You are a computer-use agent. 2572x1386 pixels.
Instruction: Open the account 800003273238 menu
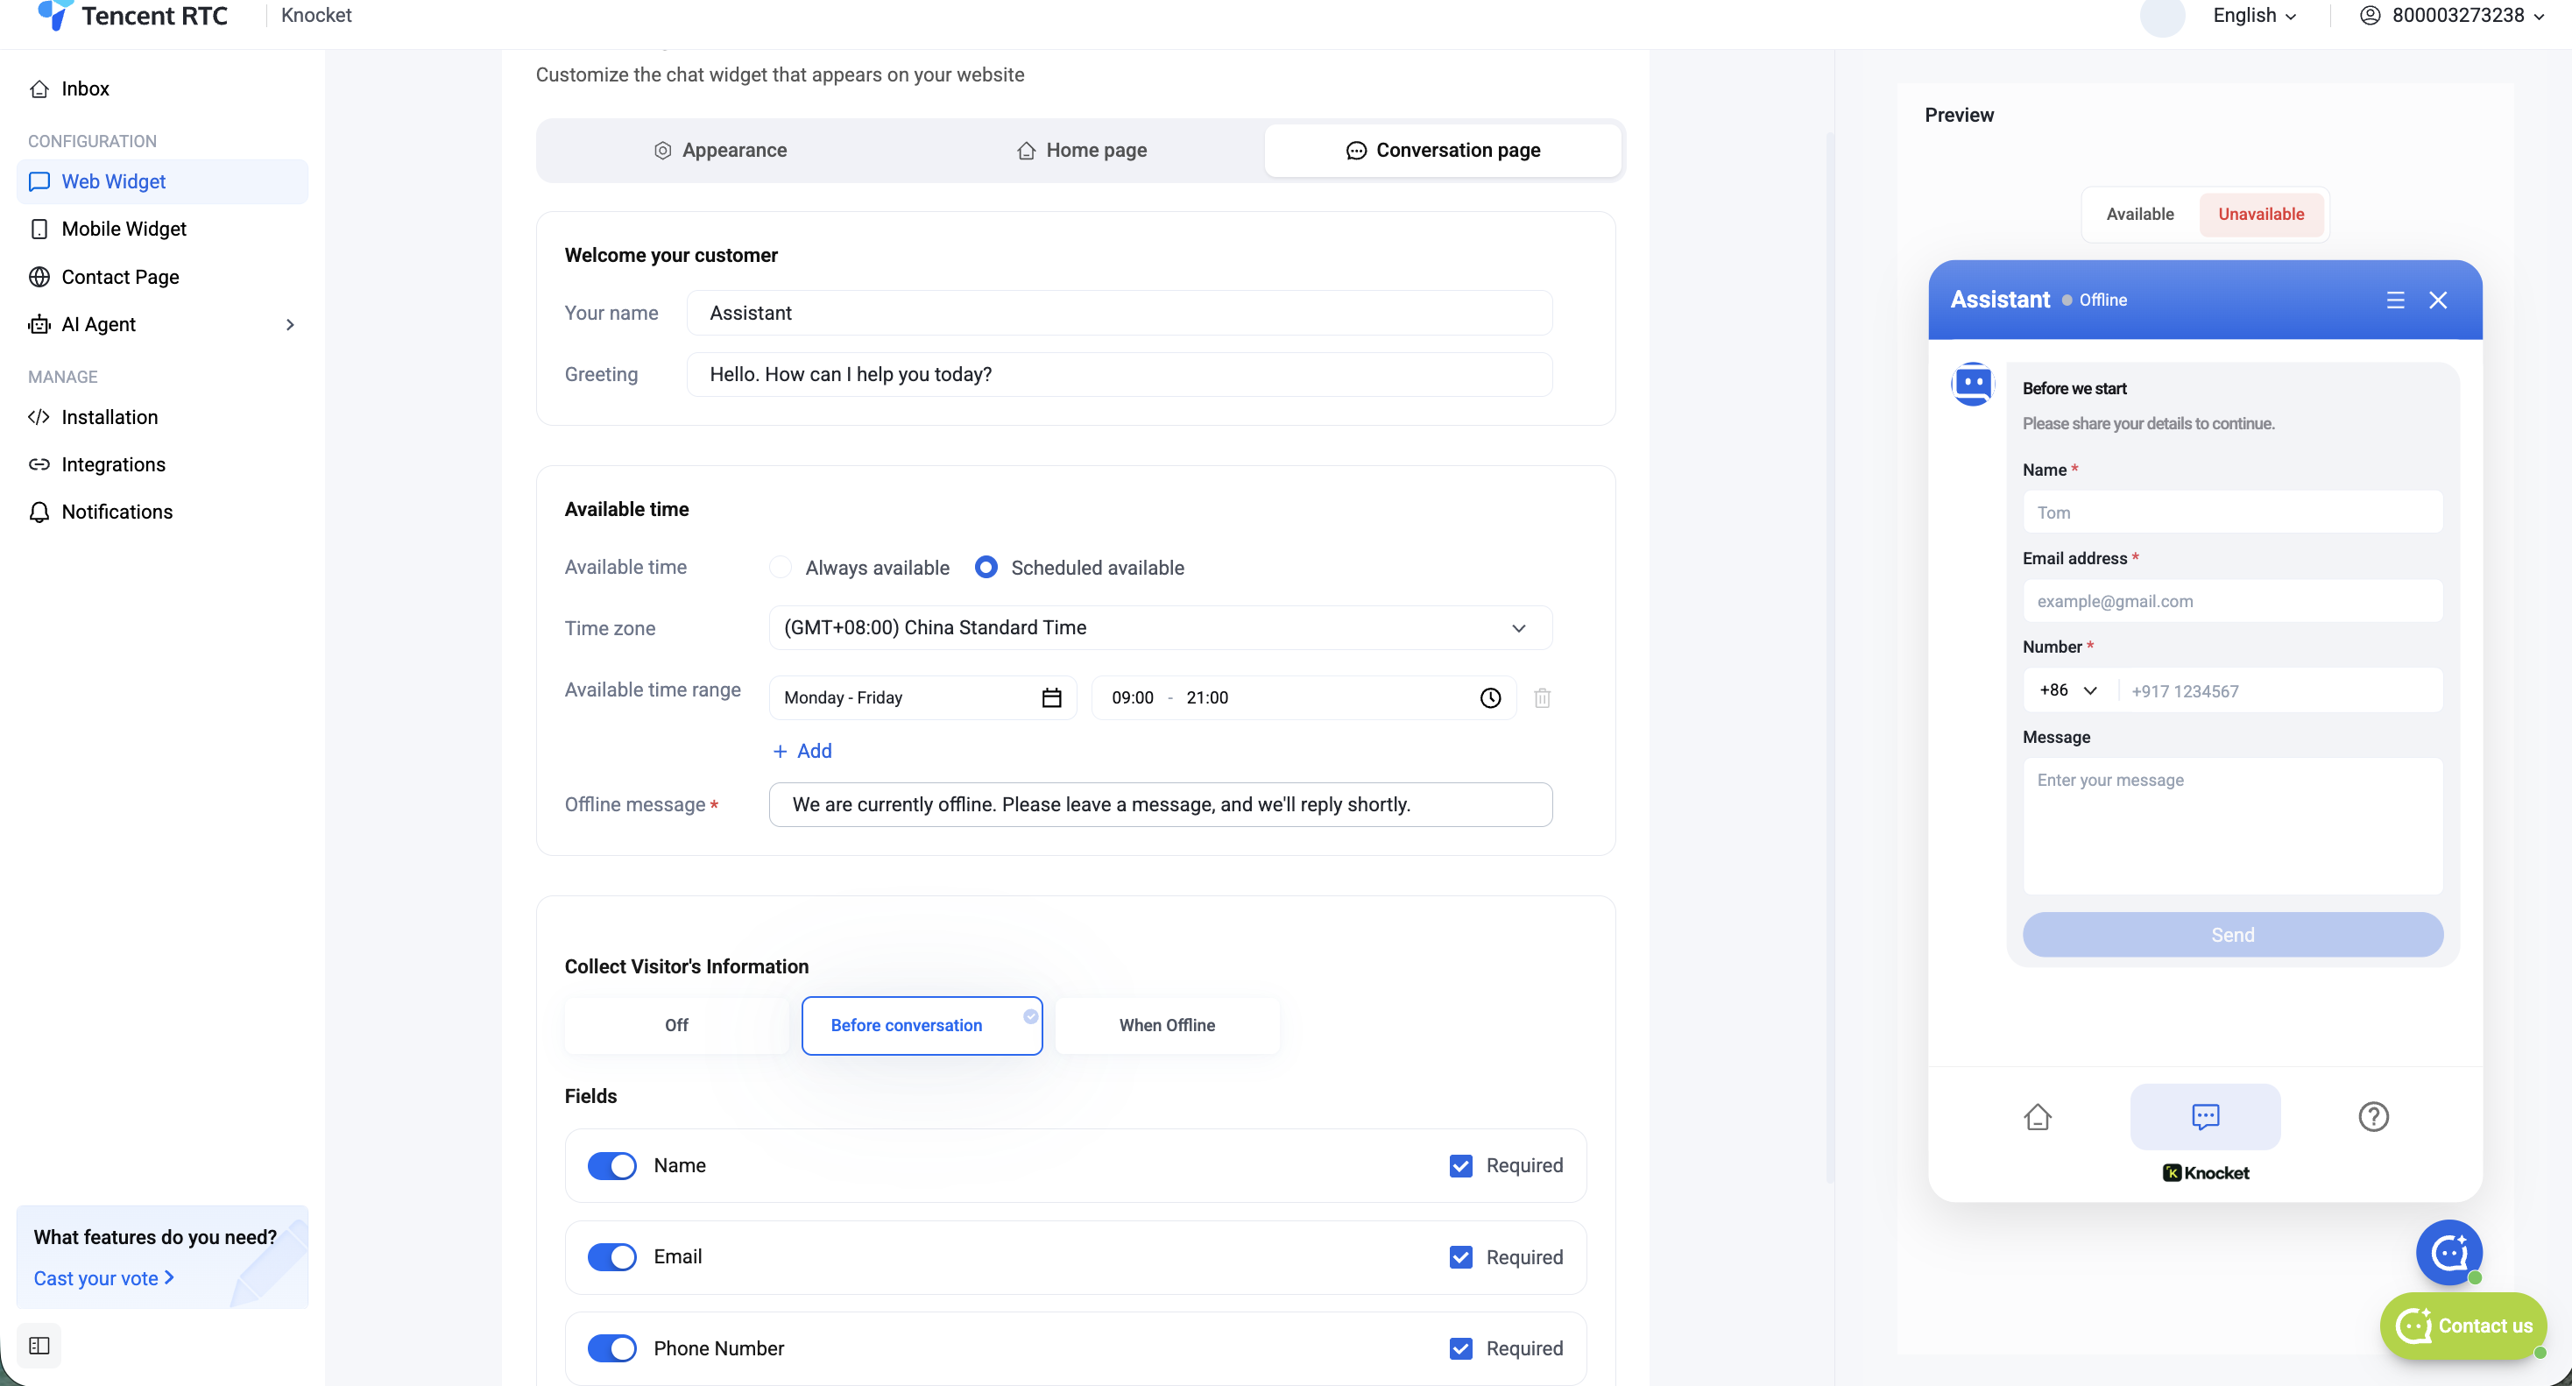tap(2450, 15)
